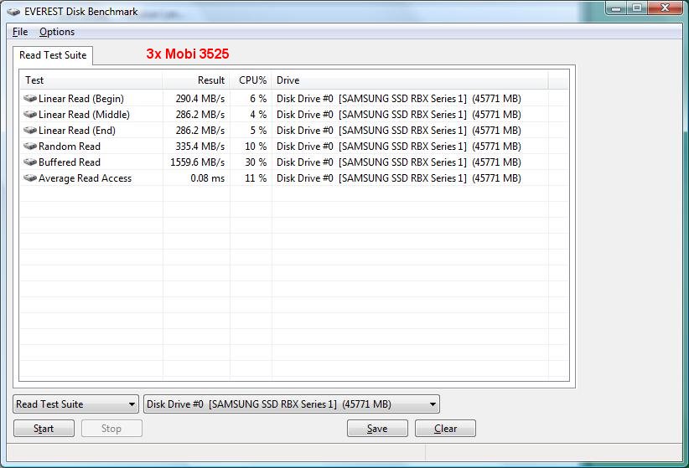
Task: Click the Clear button
Action: click(445, 429)
